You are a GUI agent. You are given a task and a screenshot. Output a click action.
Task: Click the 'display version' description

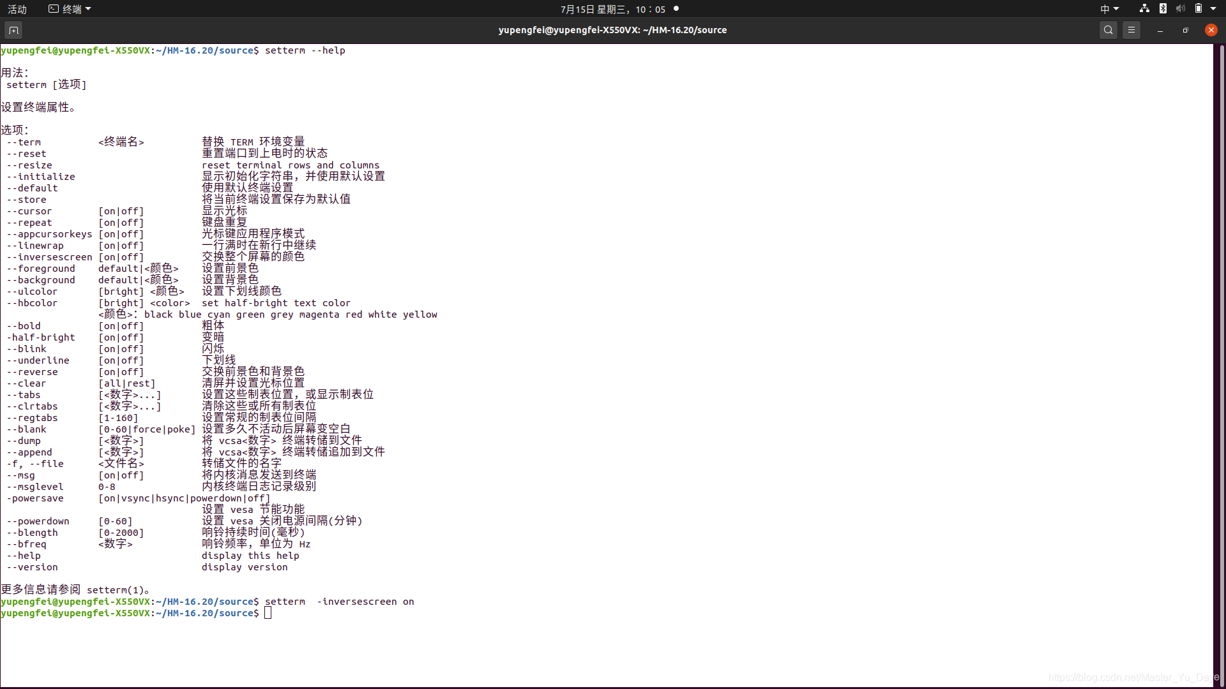tap(245, 567)
